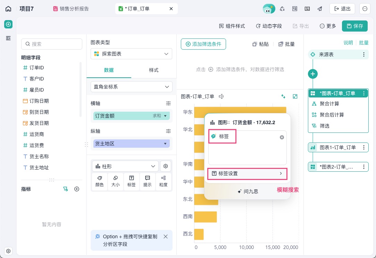Open 图表1-订单_订单 three-dot menu

point(364,148)
